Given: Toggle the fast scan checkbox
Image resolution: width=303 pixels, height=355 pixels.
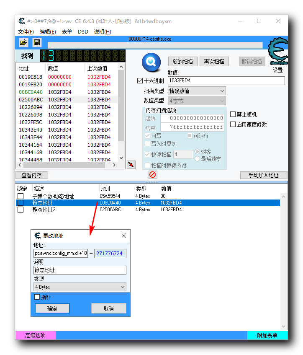Looking at the screenshot, I should click(x=147, y=155).
